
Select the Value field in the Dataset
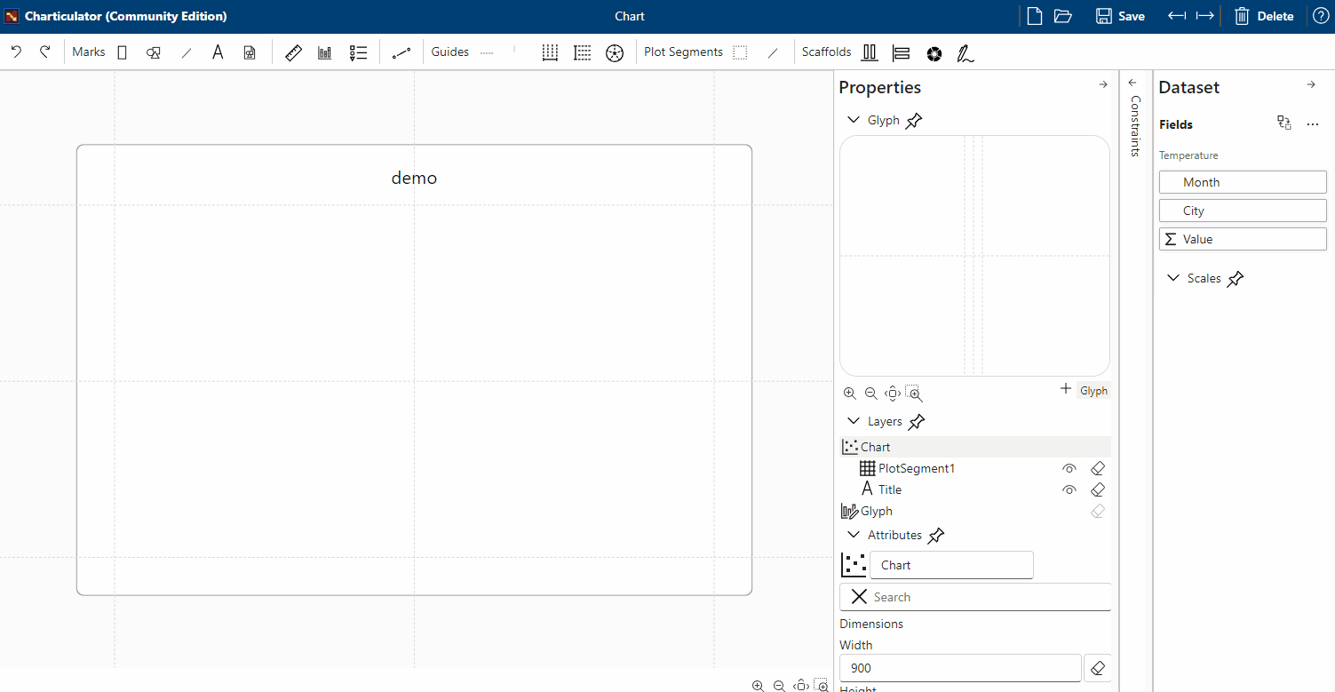coord(1242,238)
